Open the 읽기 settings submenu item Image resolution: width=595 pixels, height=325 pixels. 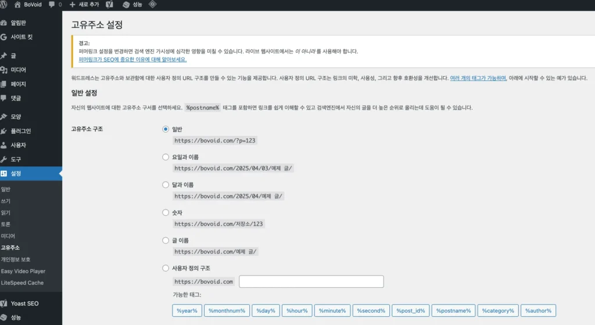pos(6,213)
